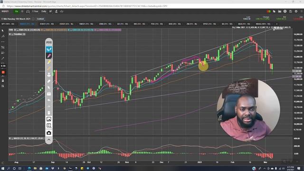Open the drawing tools dropdown in top toolbar
Image resolution: width=304 pixels, height=171 pixels.
56,11
